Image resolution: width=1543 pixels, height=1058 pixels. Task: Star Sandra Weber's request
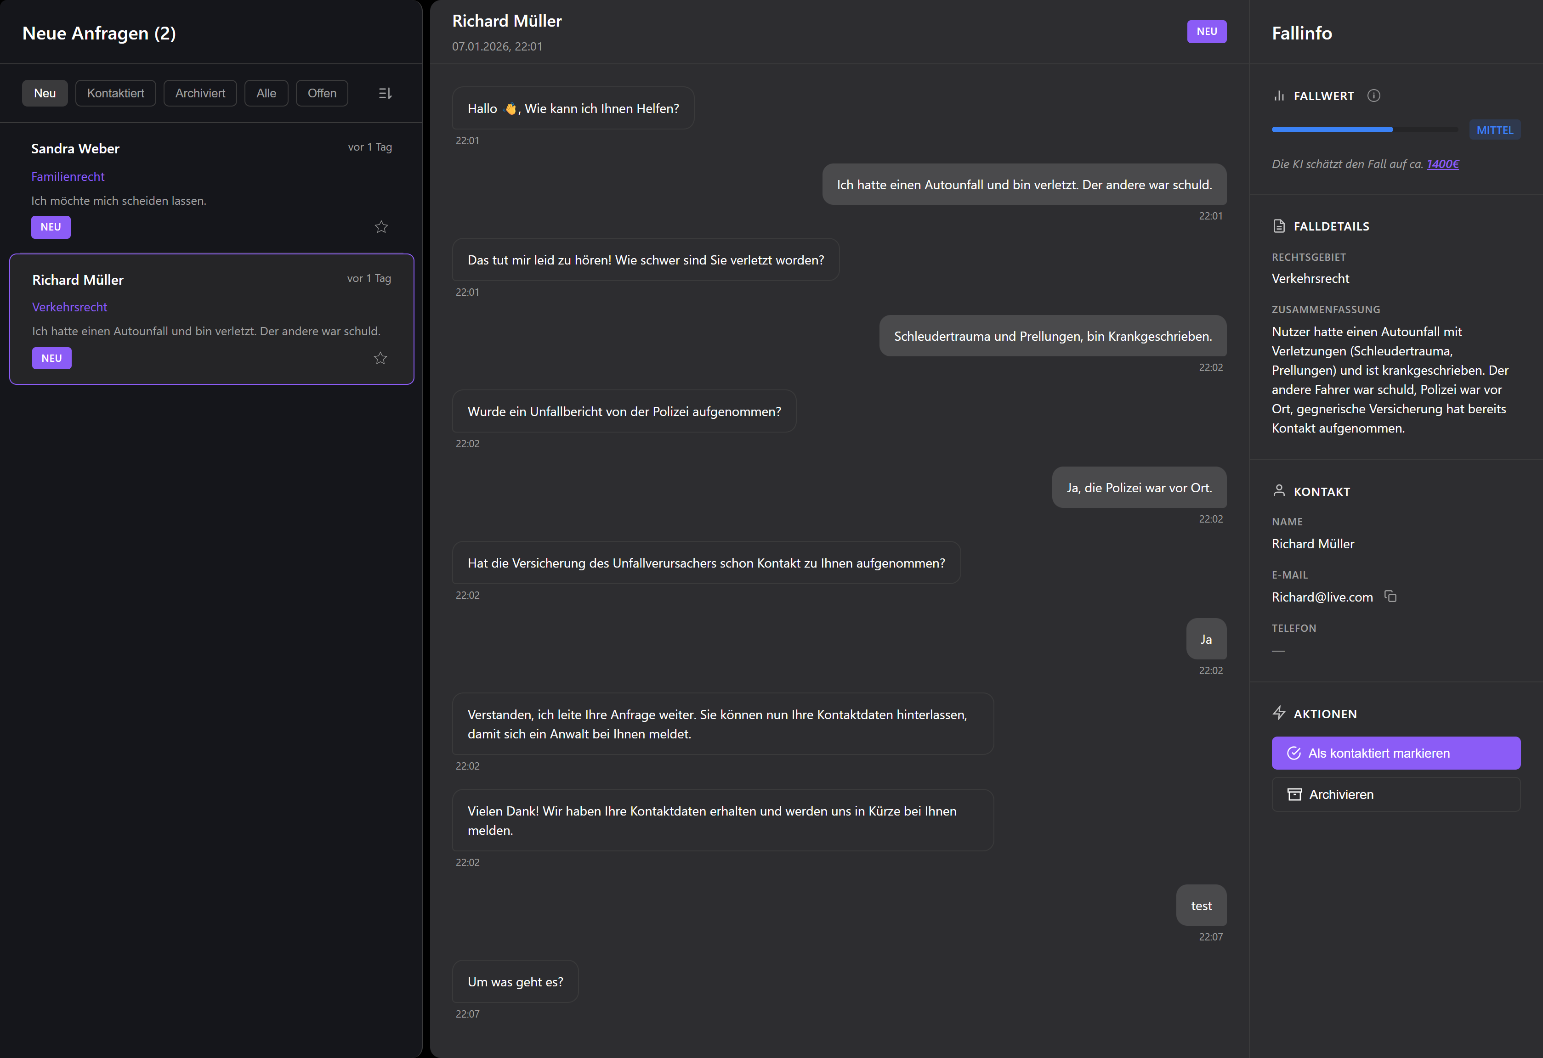[381, 226]
